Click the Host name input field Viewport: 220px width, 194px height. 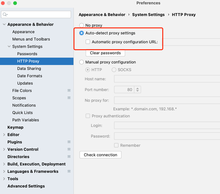click(x=167, y=79)
